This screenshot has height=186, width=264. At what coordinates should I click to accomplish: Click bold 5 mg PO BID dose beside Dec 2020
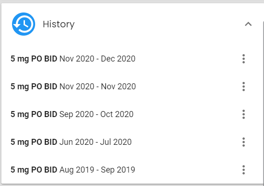coord(34,59)
